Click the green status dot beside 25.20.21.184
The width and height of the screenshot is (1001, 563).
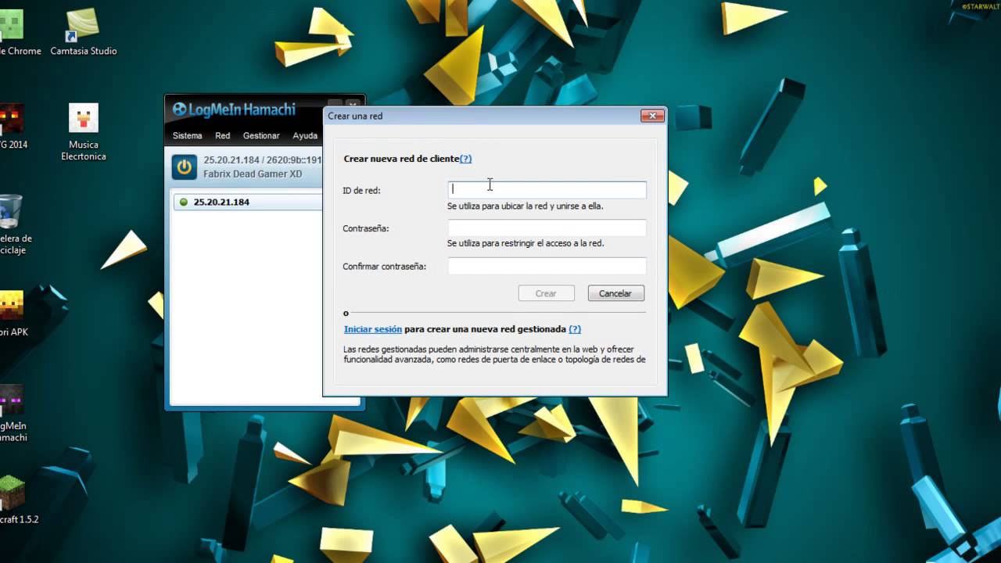[184, 202]
